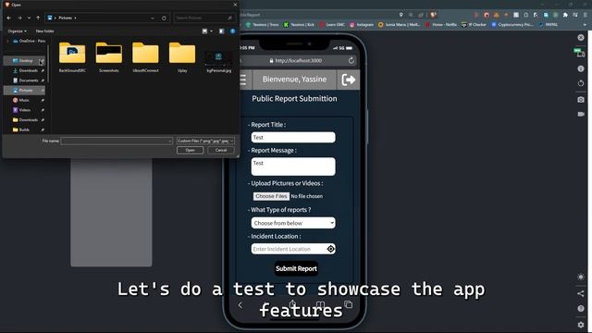Close the device simulator panel
This screenshot has width=592, height=333.
click(x=581, y=37)
